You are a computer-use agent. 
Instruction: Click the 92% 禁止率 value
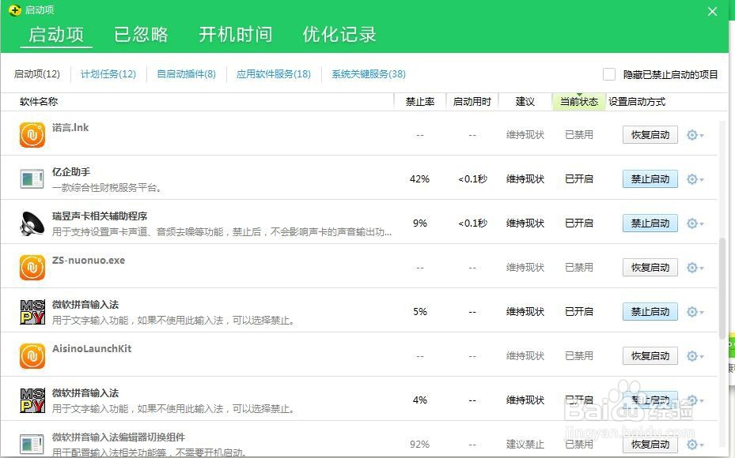click(419, 445)
